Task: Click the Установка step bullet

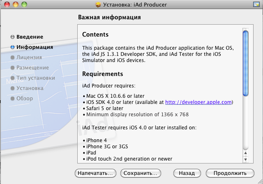Action: (x=12, y=88)
